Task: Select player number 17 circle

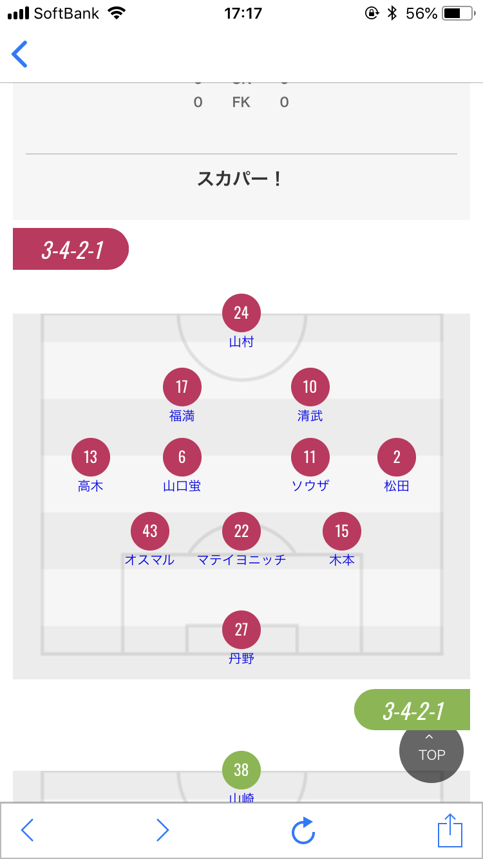Action: 182,387
